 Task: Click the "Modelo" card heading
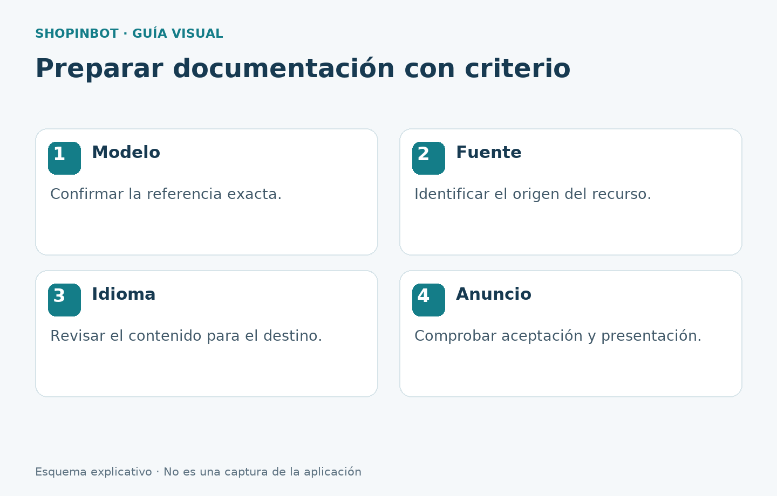(x=126, y=153)
